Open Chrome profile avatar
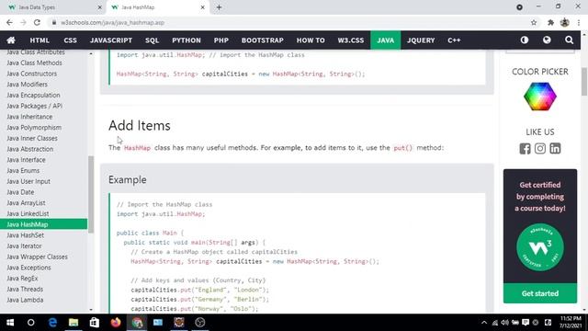The height and width of the screenshot is (331, 588). [x=565, y=22]
